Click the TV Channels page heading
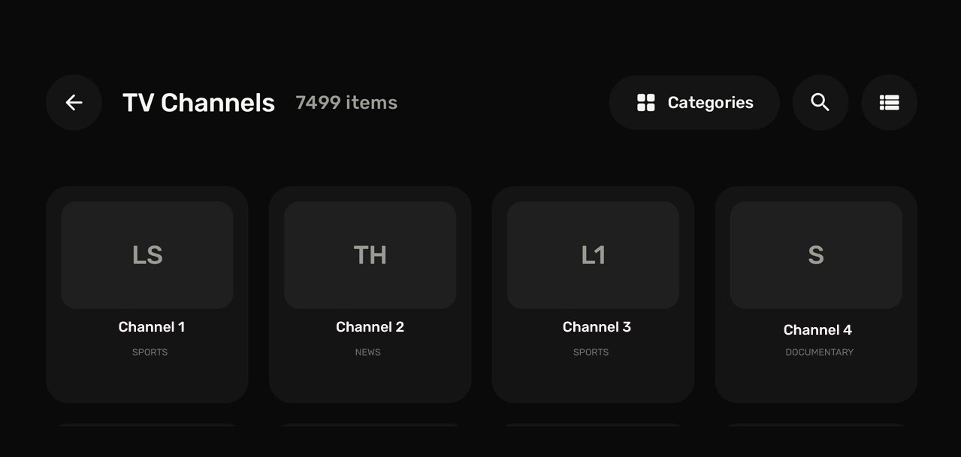961x457 pixels. pos(199,103)
